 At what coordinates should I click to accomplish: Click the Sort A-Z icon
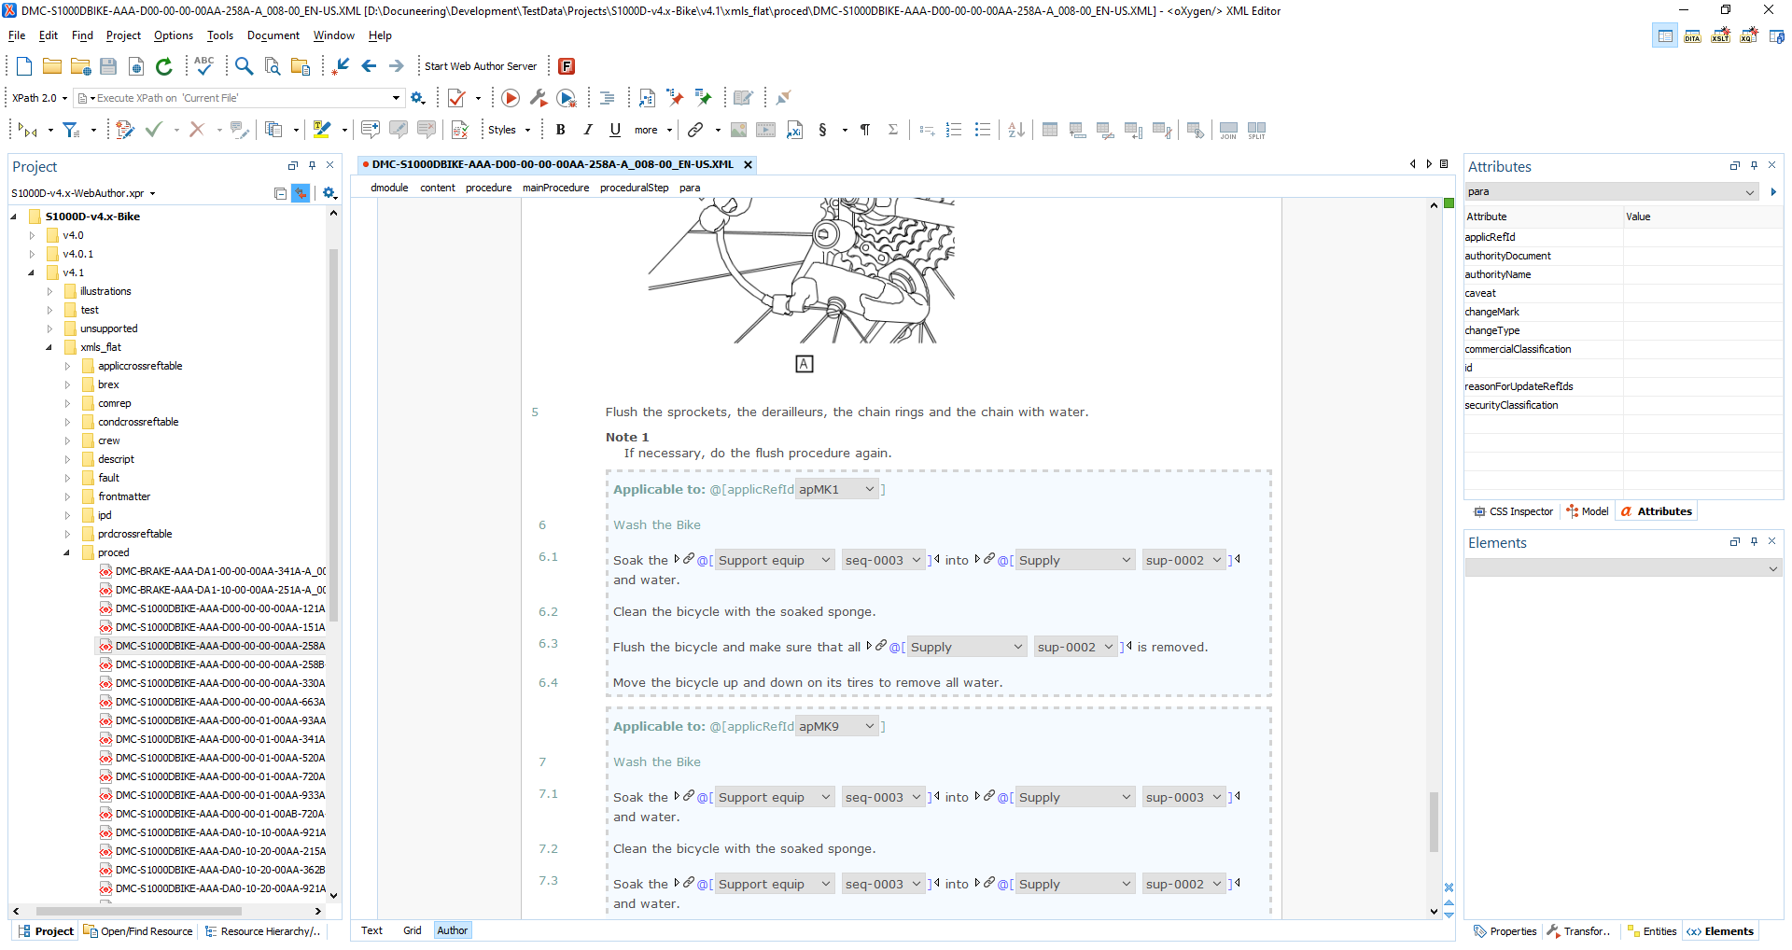[x=1016, y=130]
